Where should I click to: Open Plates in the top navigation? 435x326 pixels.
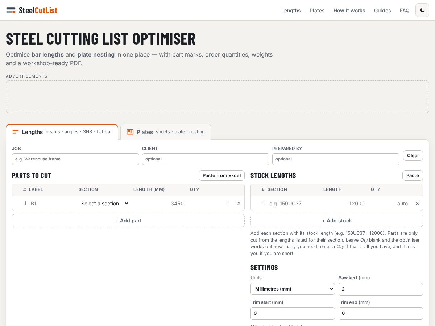[x=317, y=11]
